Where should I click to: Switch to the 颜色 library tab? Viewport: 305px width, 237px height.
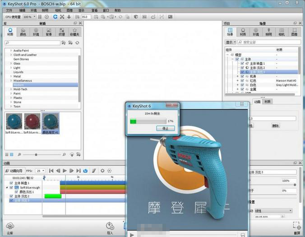[23, 32]
